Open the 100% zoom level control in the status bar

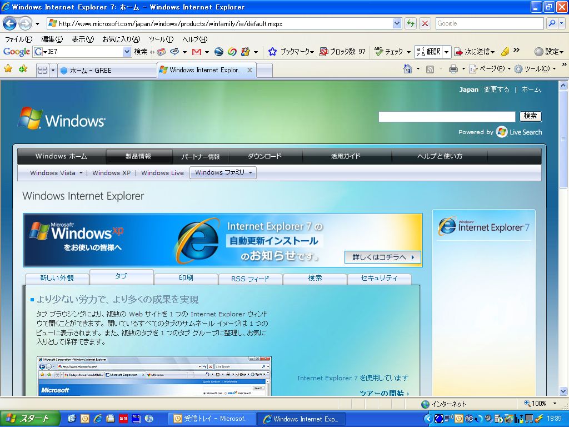[x=540, y=404]
